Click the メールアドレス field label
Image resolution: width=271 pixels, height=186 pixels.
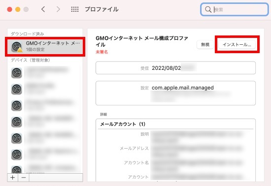(x=135, y=149)
